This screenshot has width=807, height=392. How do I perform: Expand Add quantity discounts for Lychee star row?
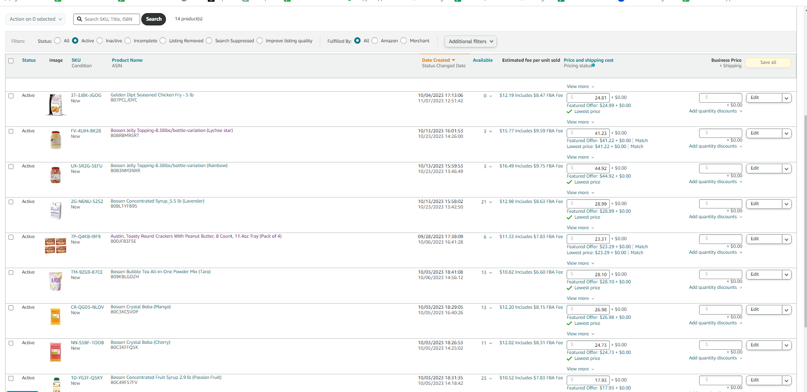pos(716,146)
